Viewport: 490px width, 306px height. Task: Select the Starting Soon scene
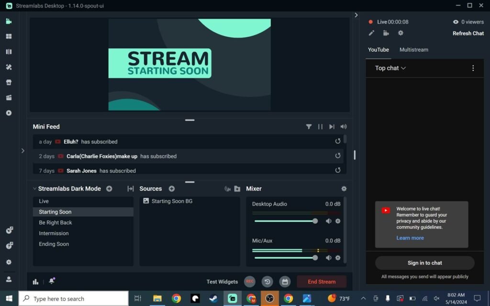[83, 212]
